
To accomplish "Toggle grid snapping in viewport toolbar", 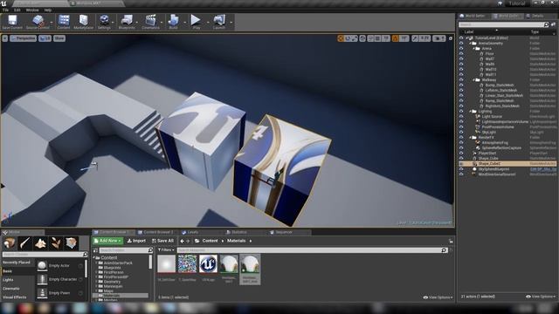I will coord(377,38).
